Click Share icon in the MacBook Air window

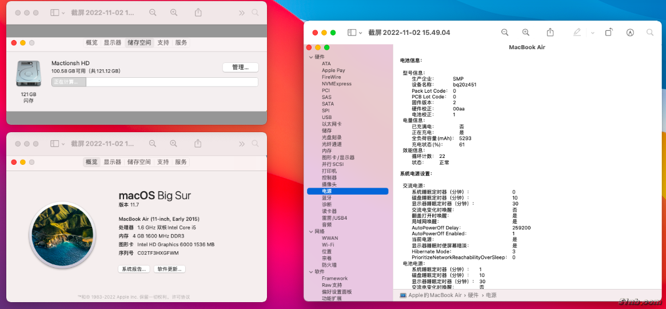click(x=550, y=33)
